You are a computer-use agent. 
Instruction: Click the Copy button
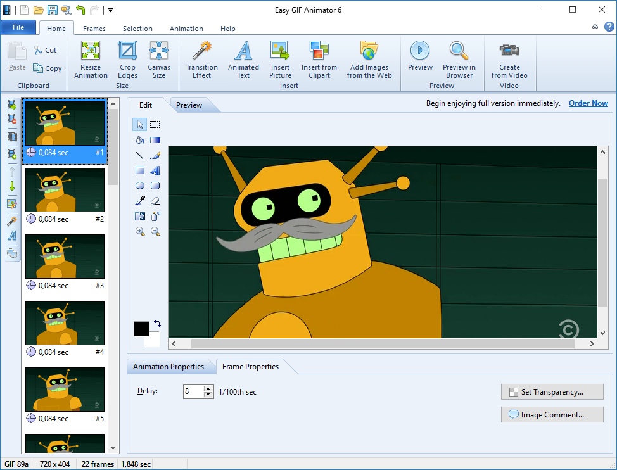pyautogui.click(x=48, y=68)
